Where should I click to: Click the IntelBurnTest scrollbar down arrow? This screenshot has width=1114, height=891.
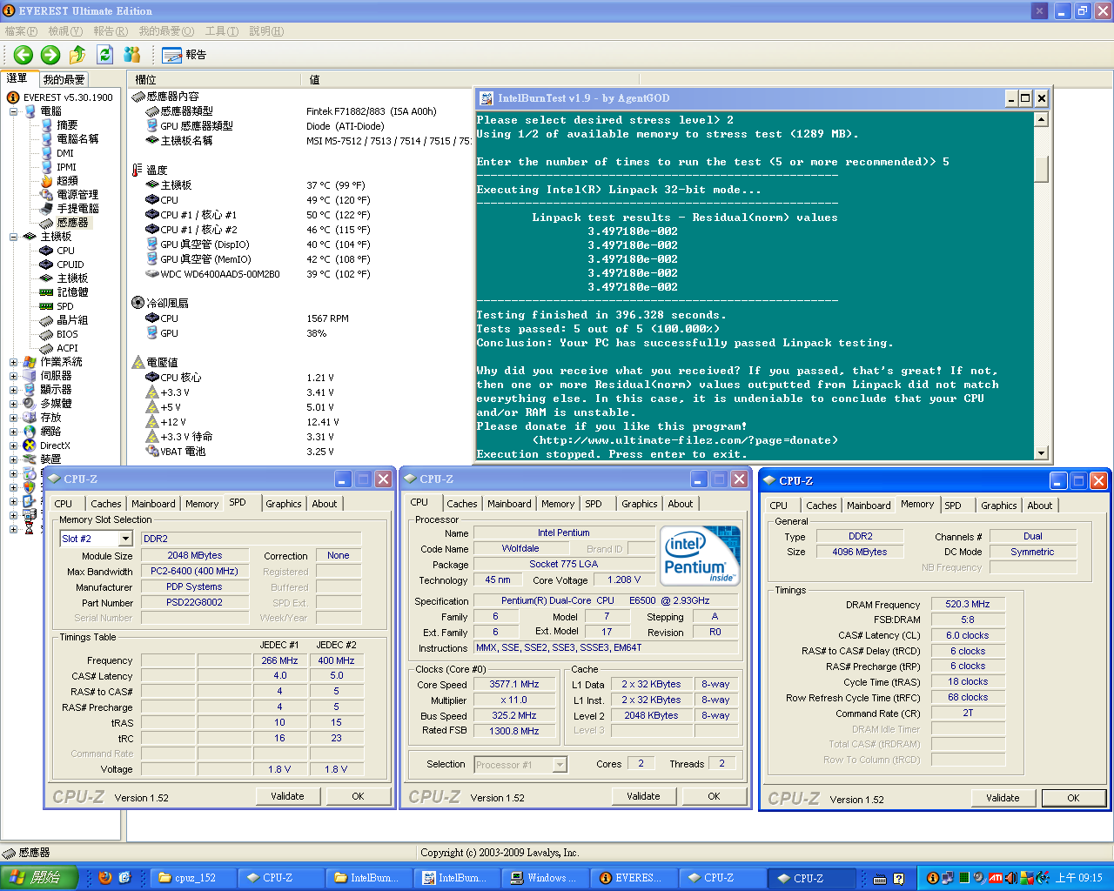pyautogui.click(x=1042, y=452)
